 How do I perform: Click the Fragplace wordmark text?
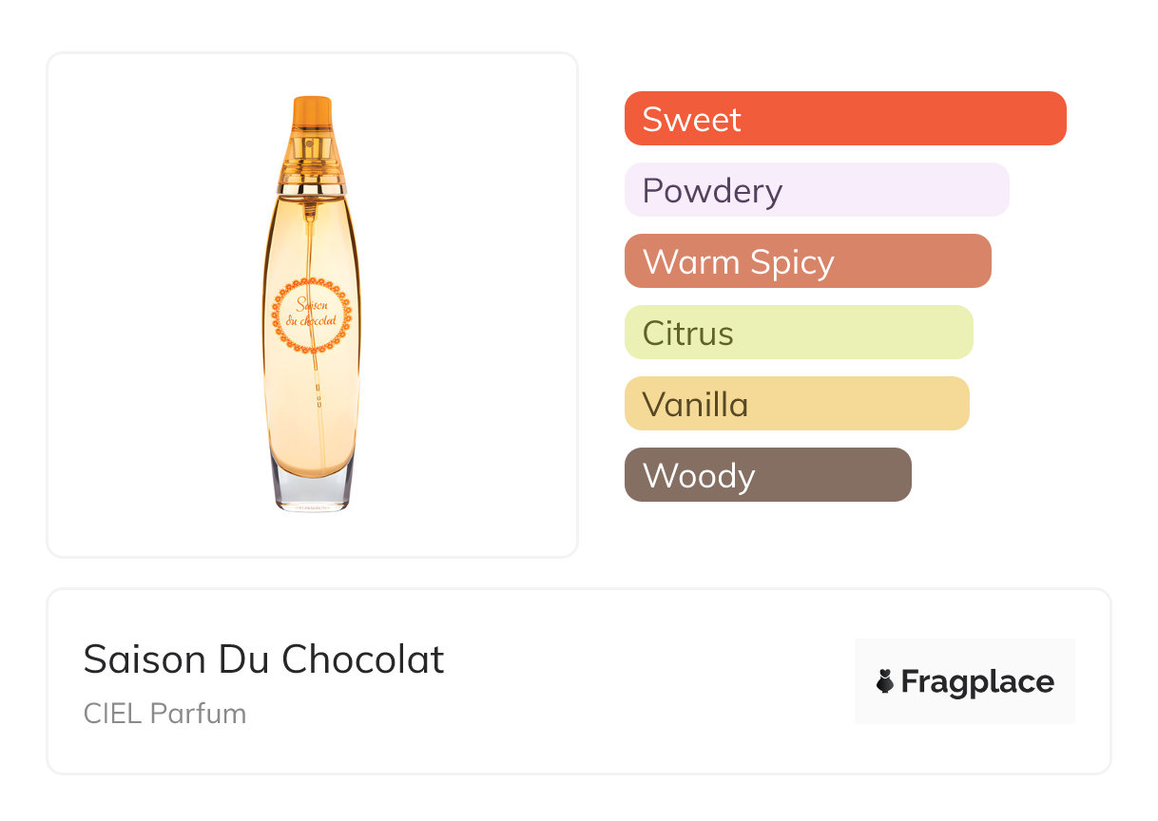tap(977, 681)
